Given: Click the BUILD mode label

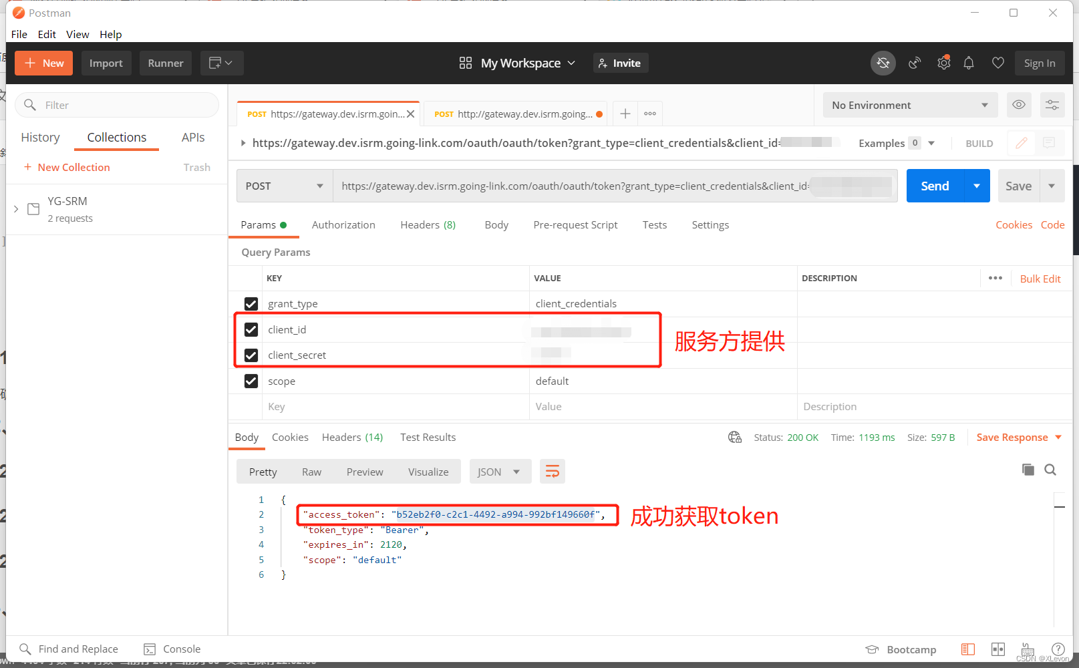Looking at the screenshot, I should pyautogui.click(x=979, y=144).
